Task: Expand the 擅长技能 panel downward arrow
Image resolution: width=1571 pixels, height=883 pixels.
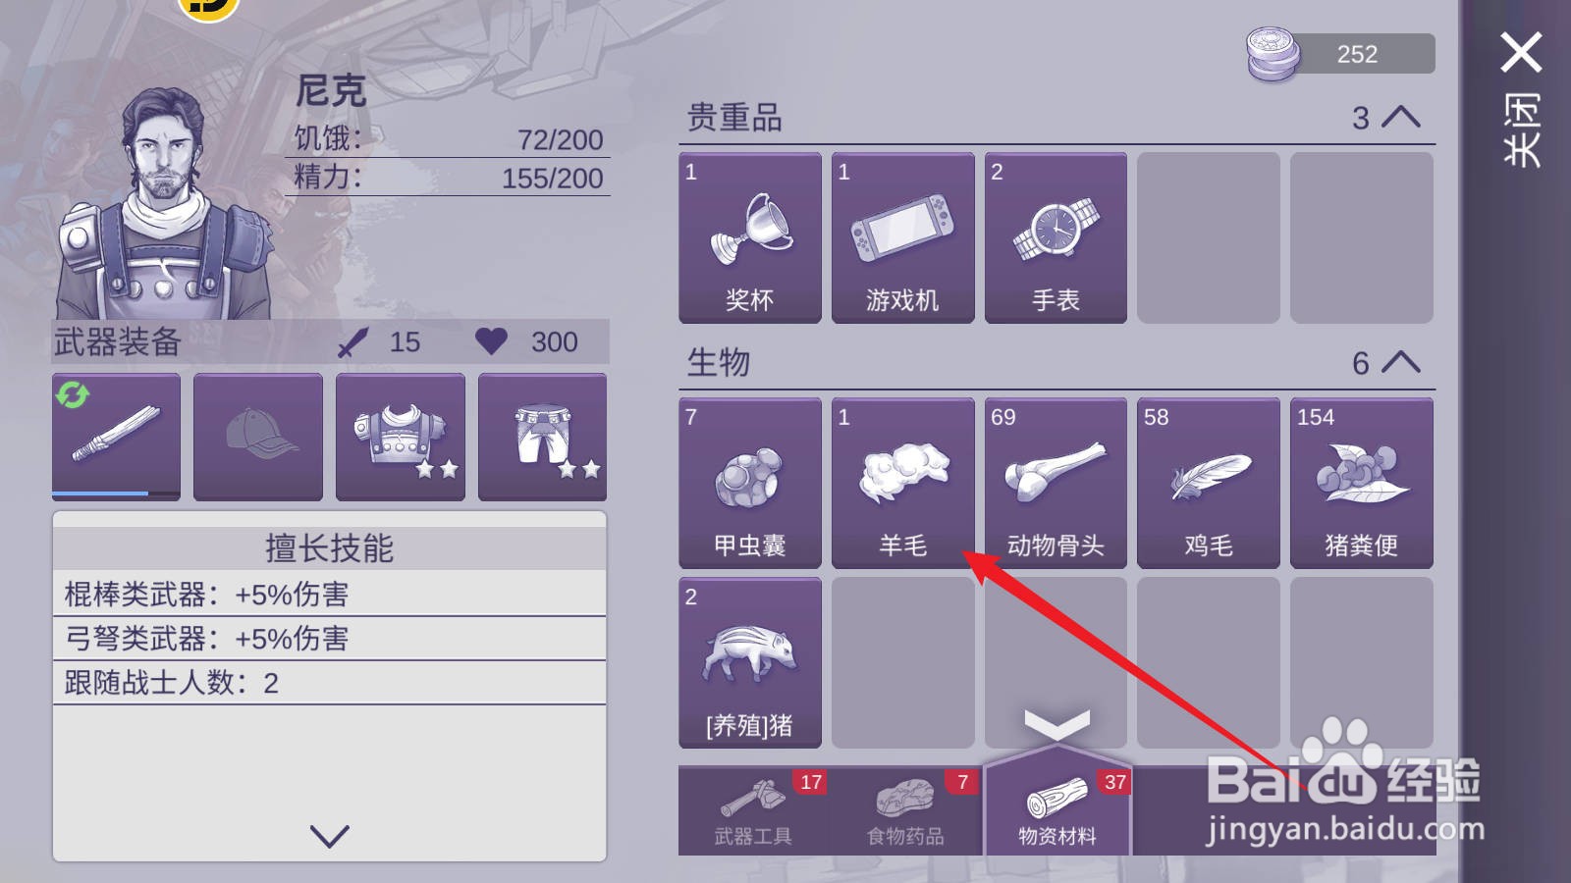Action: [x=330, y=836]
